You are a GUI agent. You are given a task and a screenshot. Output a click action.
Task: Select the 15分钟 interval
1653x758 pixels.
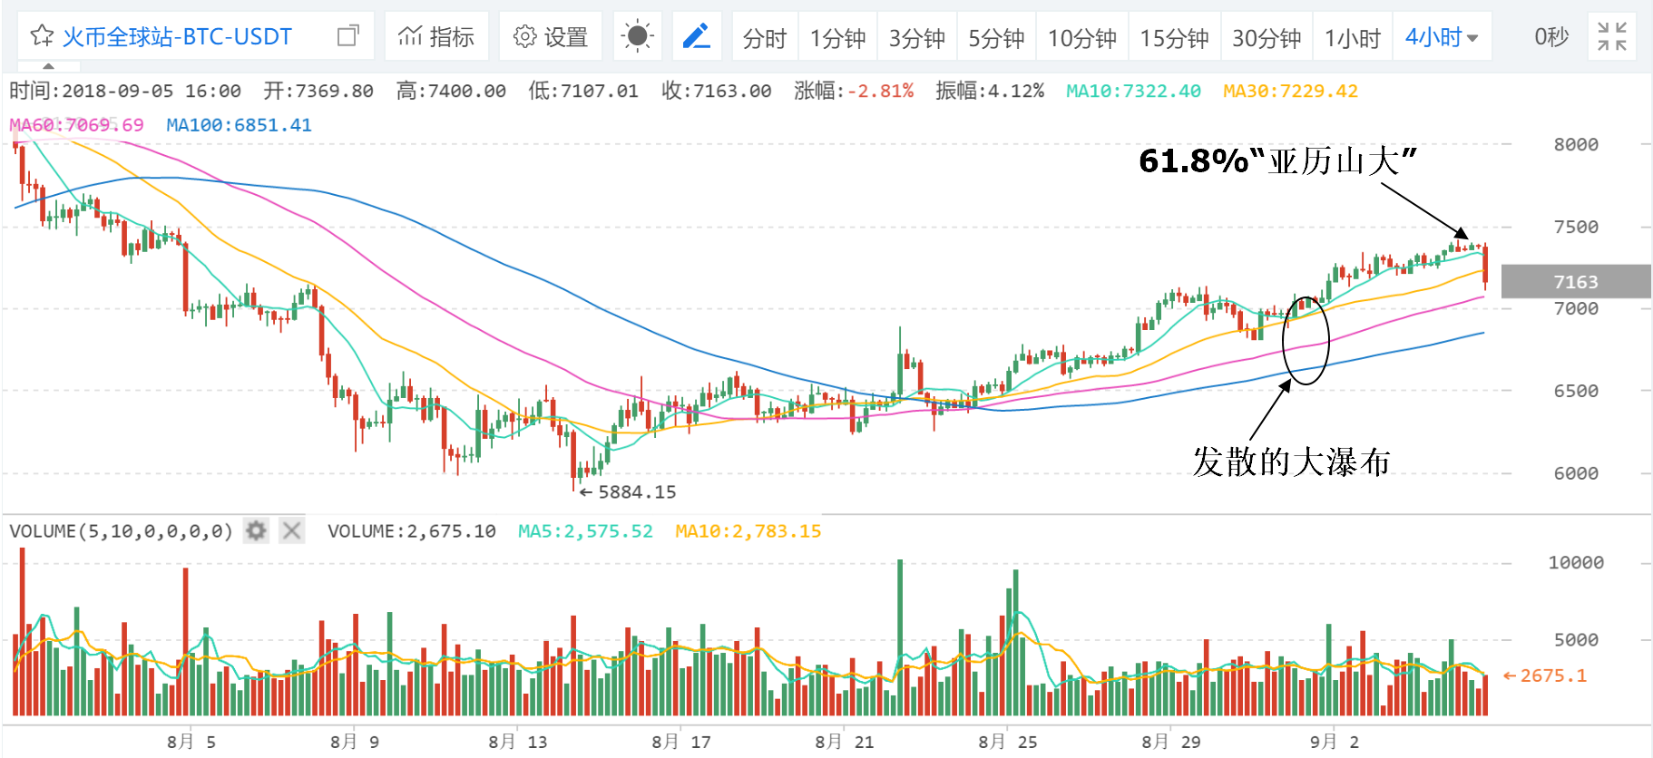[1174, 37]
